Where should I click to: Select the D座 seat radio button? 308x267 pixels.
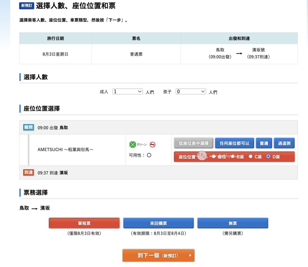(268, 156)
